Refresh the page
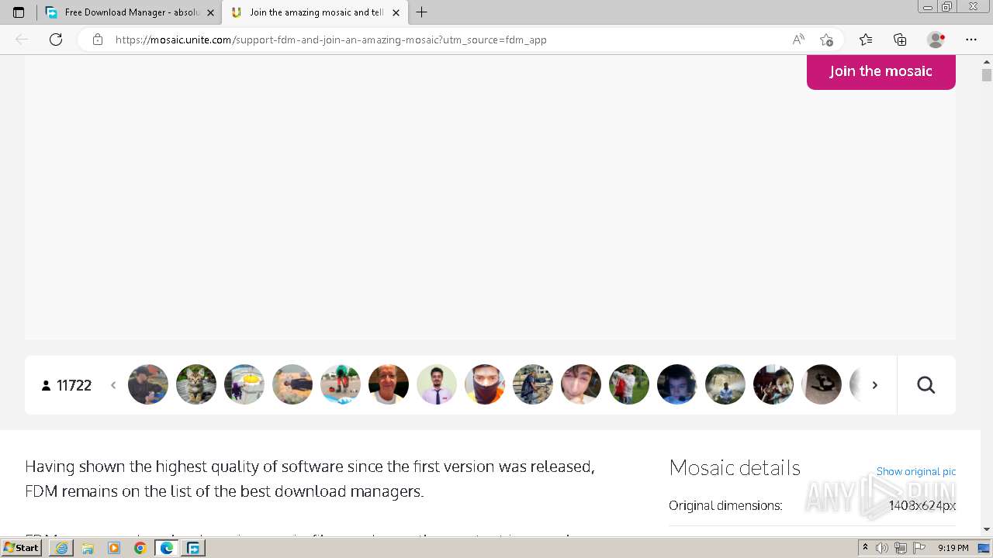This screenshot has width=993, height=558. coord(56,40)
